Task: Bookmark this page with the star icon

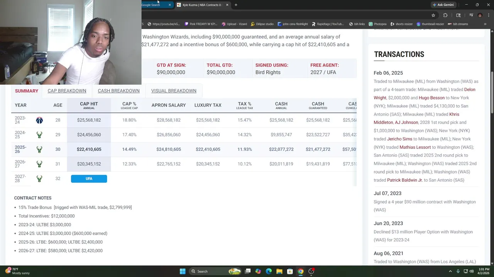Action: tap(433, 15)
